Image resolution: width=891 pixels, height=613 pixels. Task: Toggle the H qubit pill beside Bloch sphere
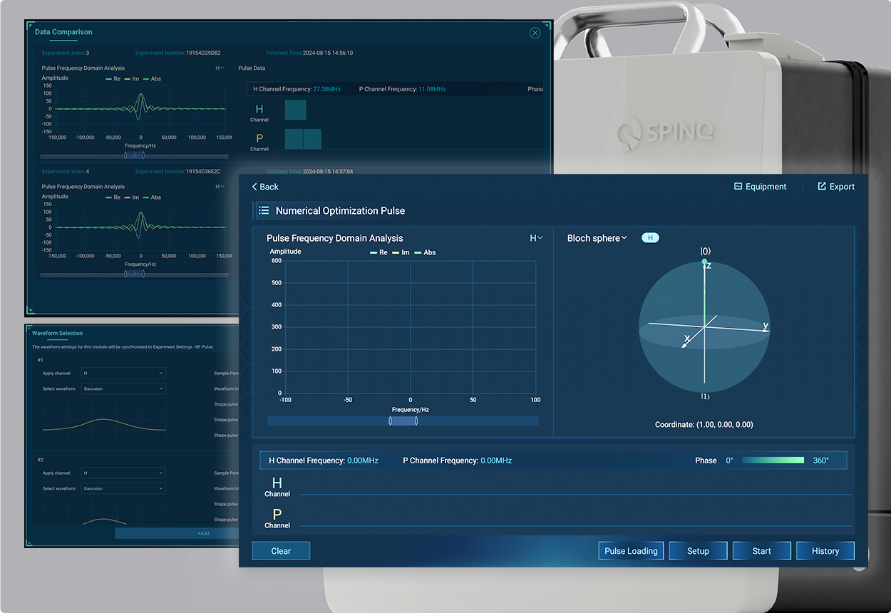650,238
